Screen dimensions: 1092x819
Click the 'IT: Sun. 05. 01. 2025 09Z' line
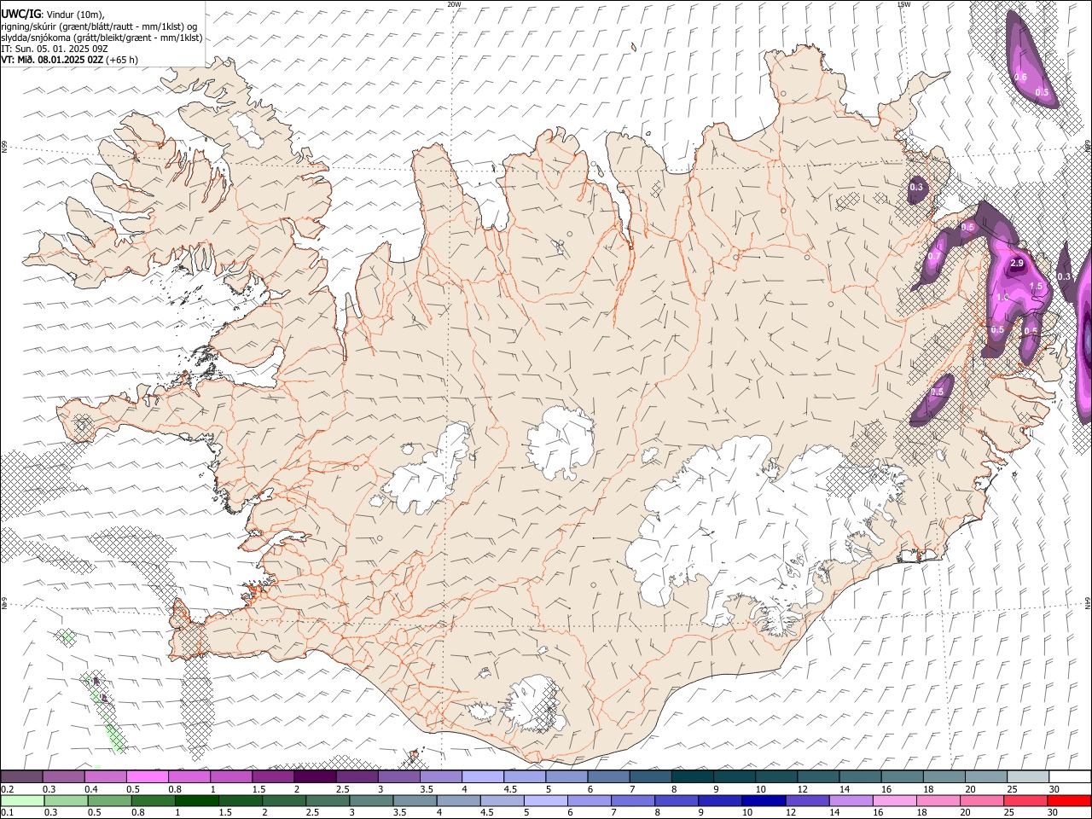pos(55,49)
